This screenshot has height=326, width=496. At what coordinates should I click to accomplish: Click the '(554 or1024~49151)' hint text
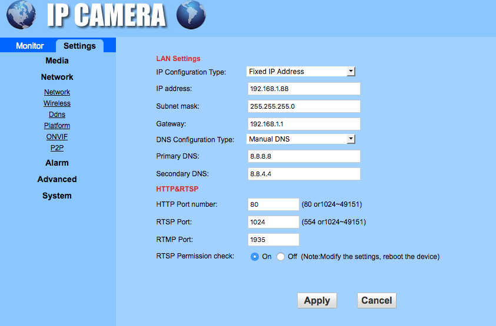tap(334, 222)
